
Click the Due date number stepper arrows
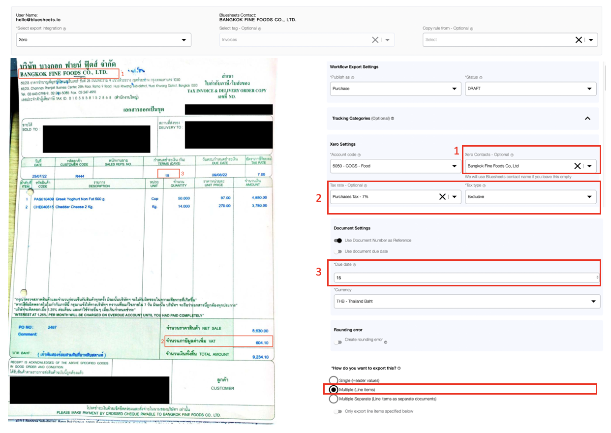point(598,278)
